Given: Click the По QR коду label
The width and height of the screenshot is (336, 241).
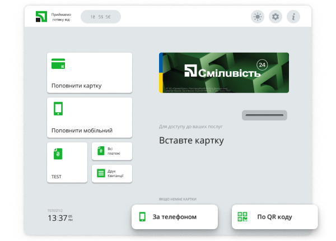Looking at the screenshot, I should [x=274, y=217].
